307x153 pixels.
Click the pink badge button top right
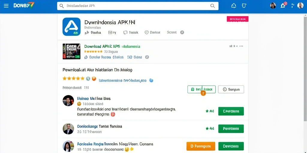click(x=237, y=19)
